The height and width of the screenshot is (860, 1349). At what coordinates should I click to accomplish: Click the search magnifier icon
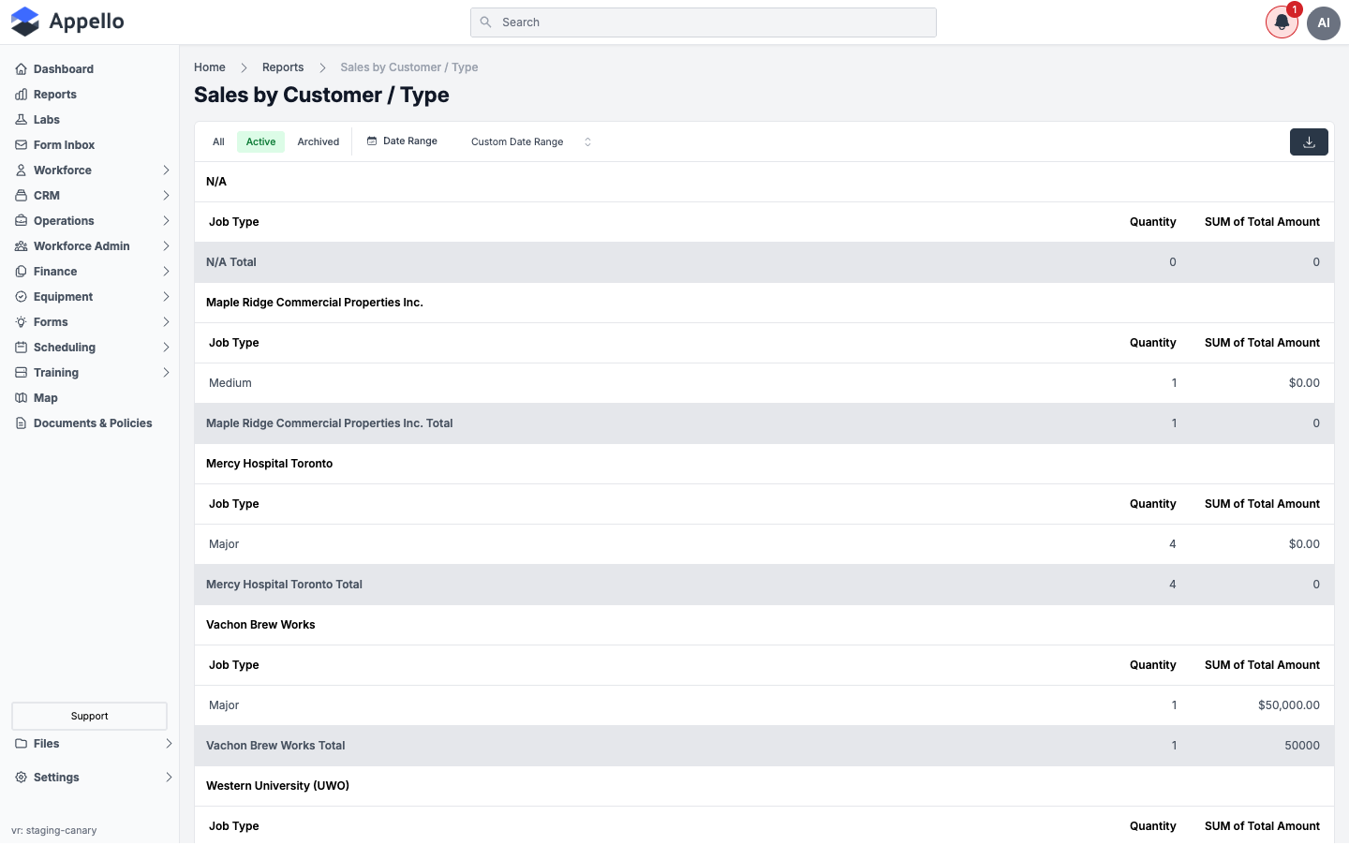[485, 22]
